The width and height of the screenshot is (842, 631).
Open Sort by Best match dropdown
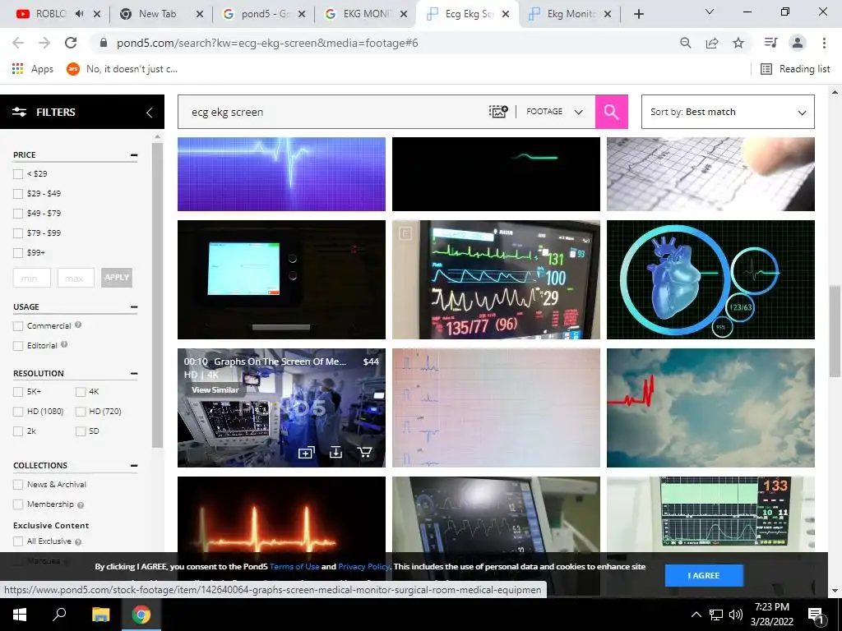728,112
